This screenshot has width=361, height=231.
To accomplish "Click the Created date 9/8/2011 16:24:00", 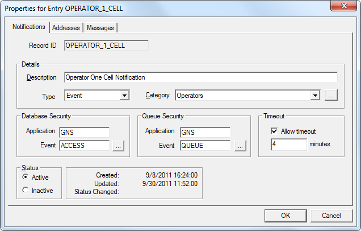I will click(171, 175).
